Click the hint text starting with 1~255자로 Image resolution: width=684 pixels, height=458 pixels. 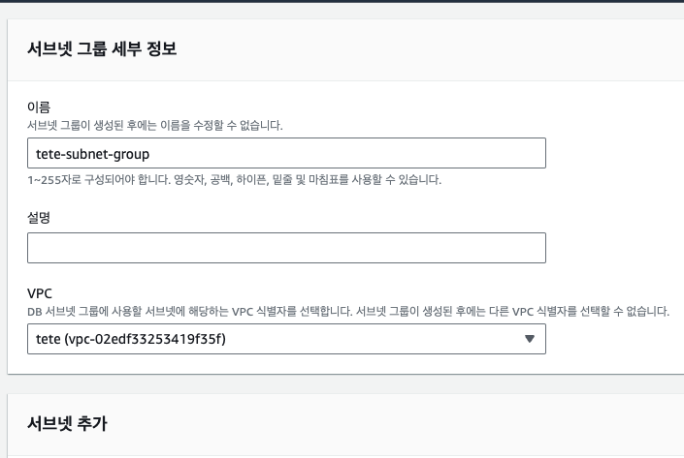pyautogui.click(x=234, y=179)
